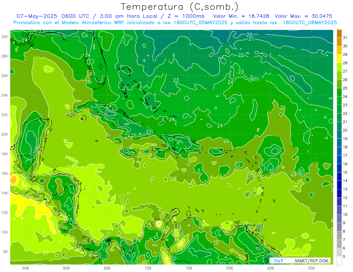Click the '18N' latitude axis label
This screenshot has height=272, width=353.
point(4,154)
